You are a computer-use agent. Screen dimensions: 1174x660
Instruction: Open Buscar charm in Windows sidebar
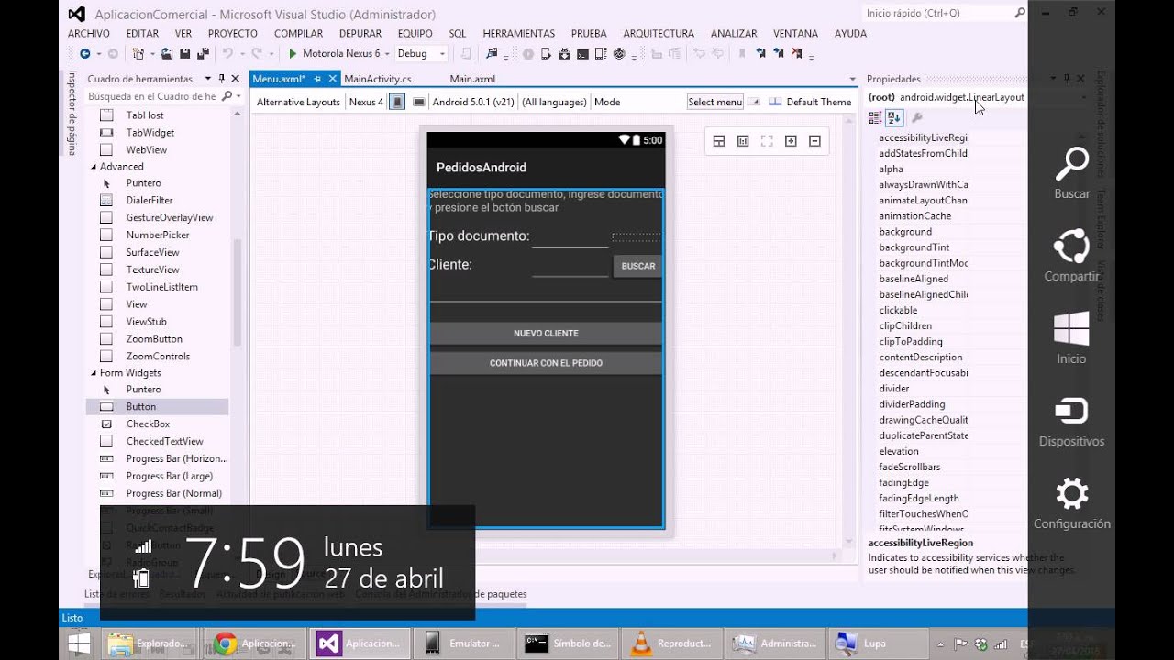point(1071,174)
